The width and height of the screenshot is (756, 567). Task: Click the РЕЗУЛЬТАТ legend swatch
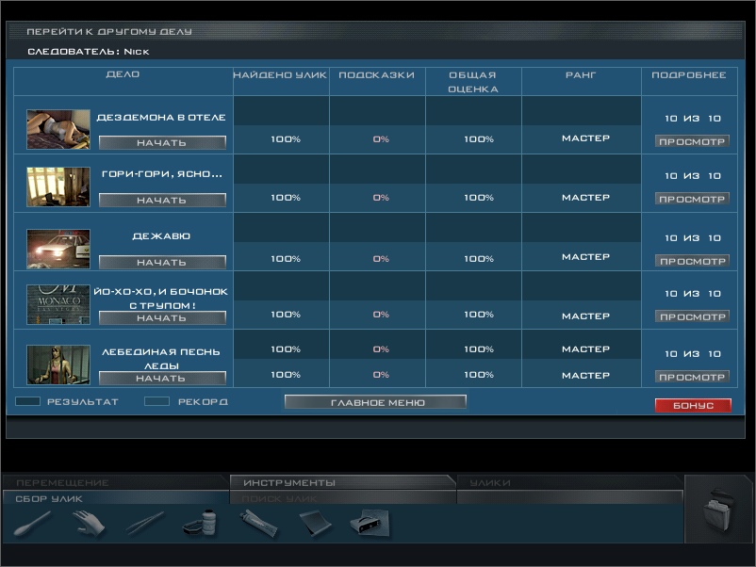(27, 401)
